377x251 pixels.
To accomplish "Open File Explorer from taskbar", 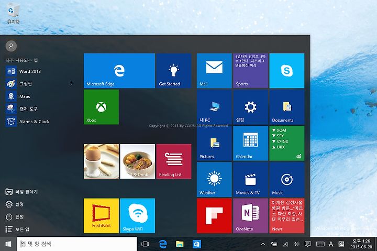I will (180, 244).
